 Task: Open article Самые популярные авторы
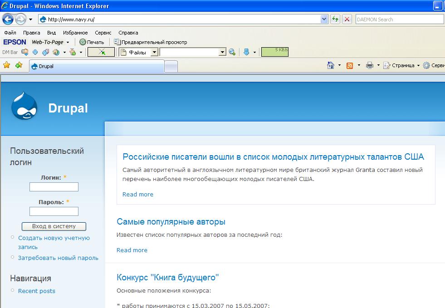point(171,221)
